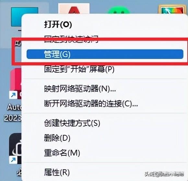
Task: Choose 断开网络驱动器的连接(C)... option
Action: point(91,103)
